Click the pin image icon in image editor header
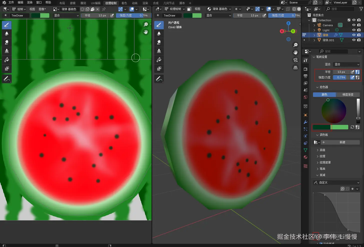This screenshot has height=247, width=364. click(x=104, y=9)
